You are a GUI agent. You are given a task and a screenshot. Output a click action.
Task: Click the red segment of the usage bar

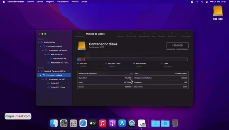point(83,59)
